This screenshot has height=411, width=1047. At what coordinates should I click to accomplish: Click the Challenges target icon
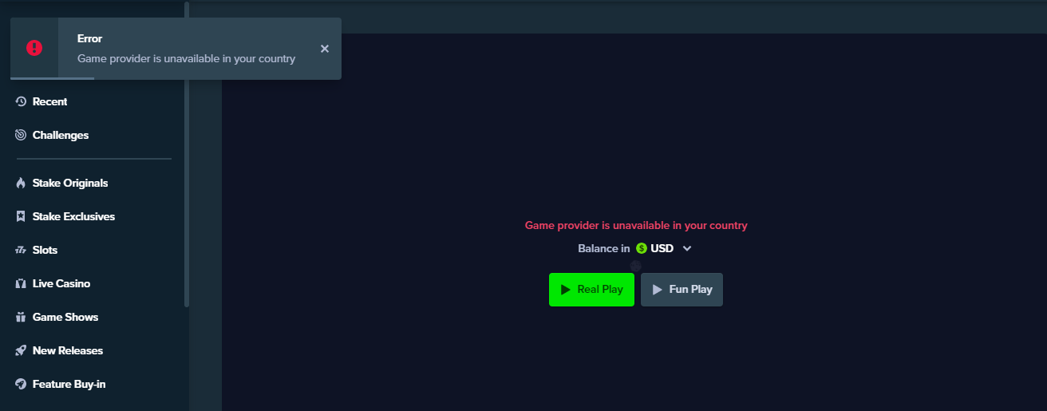pos(21,135)
